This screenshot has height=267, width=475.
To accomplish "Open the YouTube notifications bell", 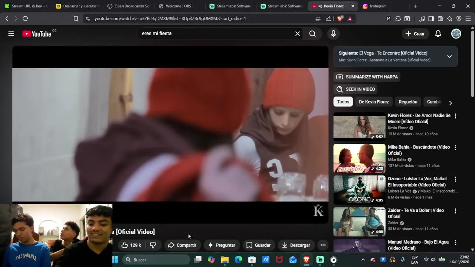I will [x=438, y=34].
